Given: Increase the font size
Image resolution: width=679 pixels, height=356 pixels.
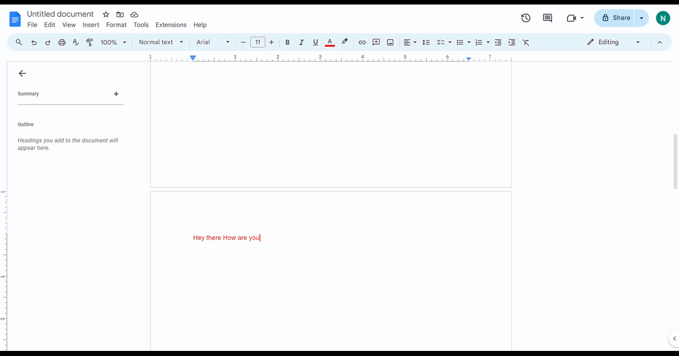Looking at the screenshot, I should tap(272, 42).
